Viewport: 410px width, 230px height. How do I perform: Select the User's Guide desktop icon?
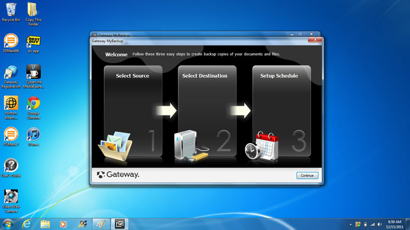tap(11, 168)
